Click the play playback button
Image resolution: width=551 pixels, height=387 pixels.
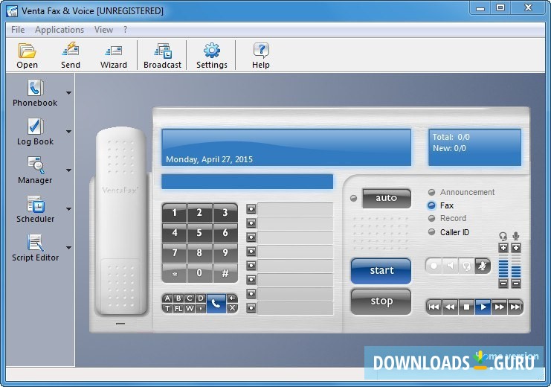coord(483,307)
